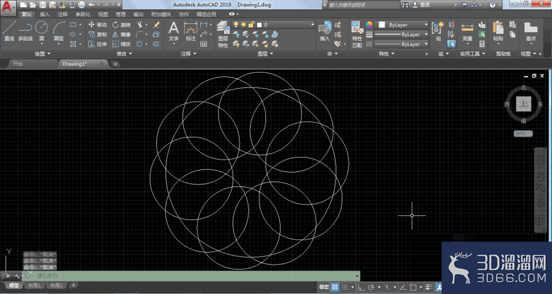The image size is (552, 294).
Task: Click the Scale (缩放) tool
Action: pyautogui.click(x=121, y=44)
